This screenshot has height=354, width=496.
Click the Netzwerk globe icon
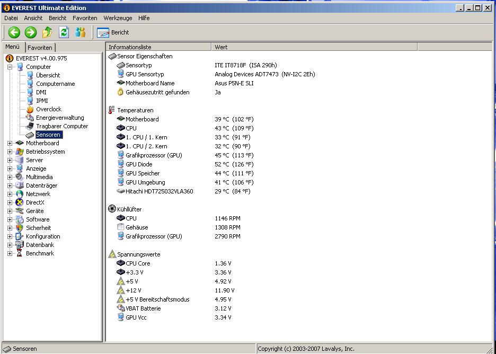(19, 194)
